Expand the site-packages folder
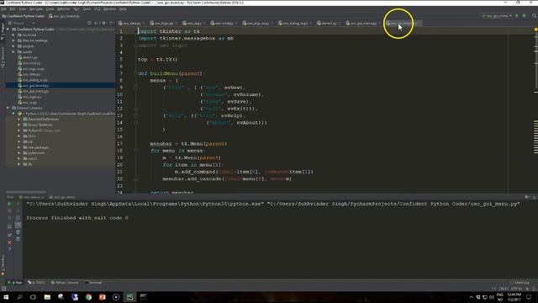The image size is (538, 303). click(x=19, y=147)
